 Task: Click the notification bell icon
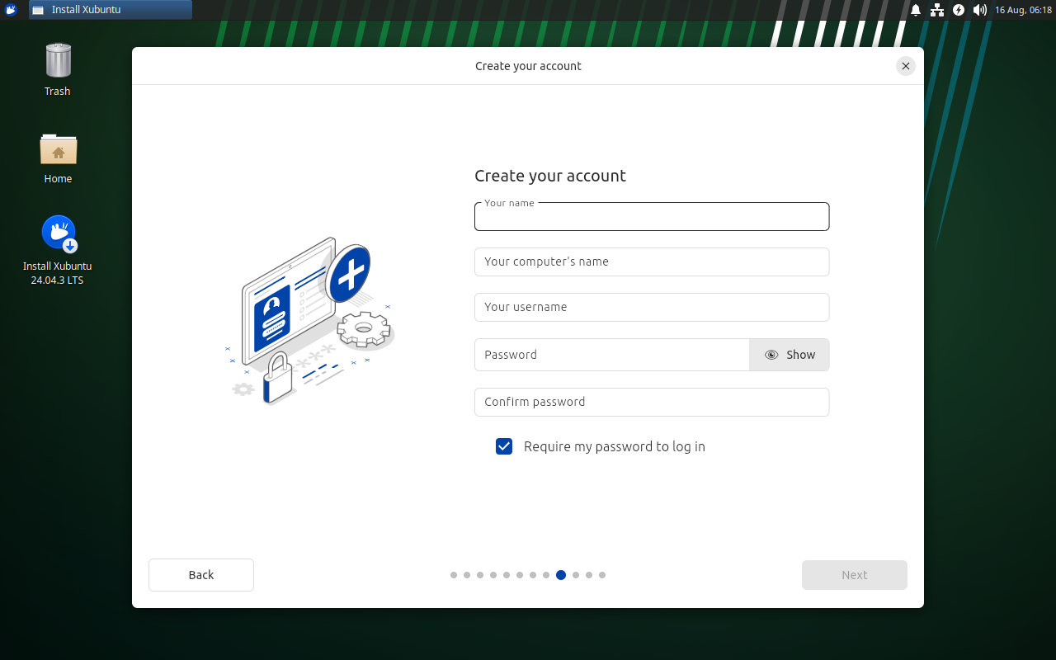click(x=916, y=10)
